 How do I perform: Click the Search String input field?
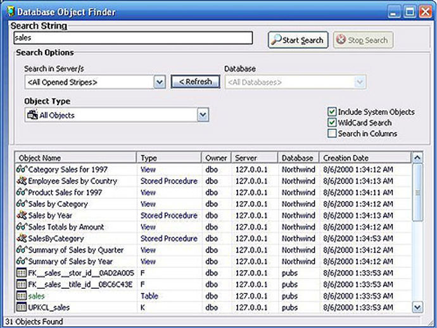tap(133, 38)
